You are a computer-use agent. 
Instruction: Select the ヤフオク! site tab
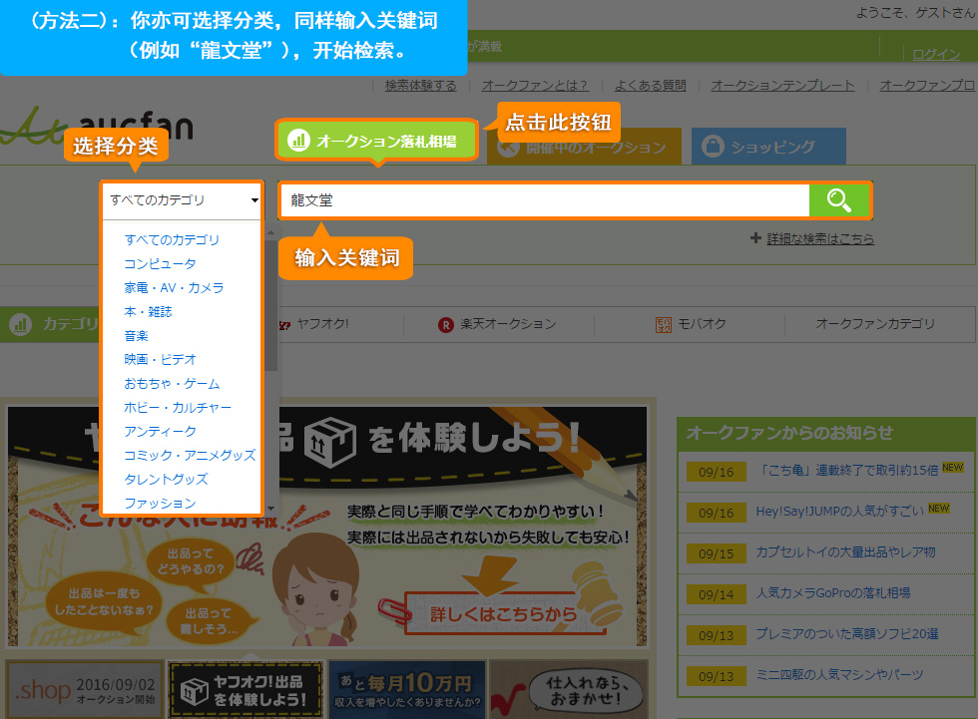click(313, 324)
